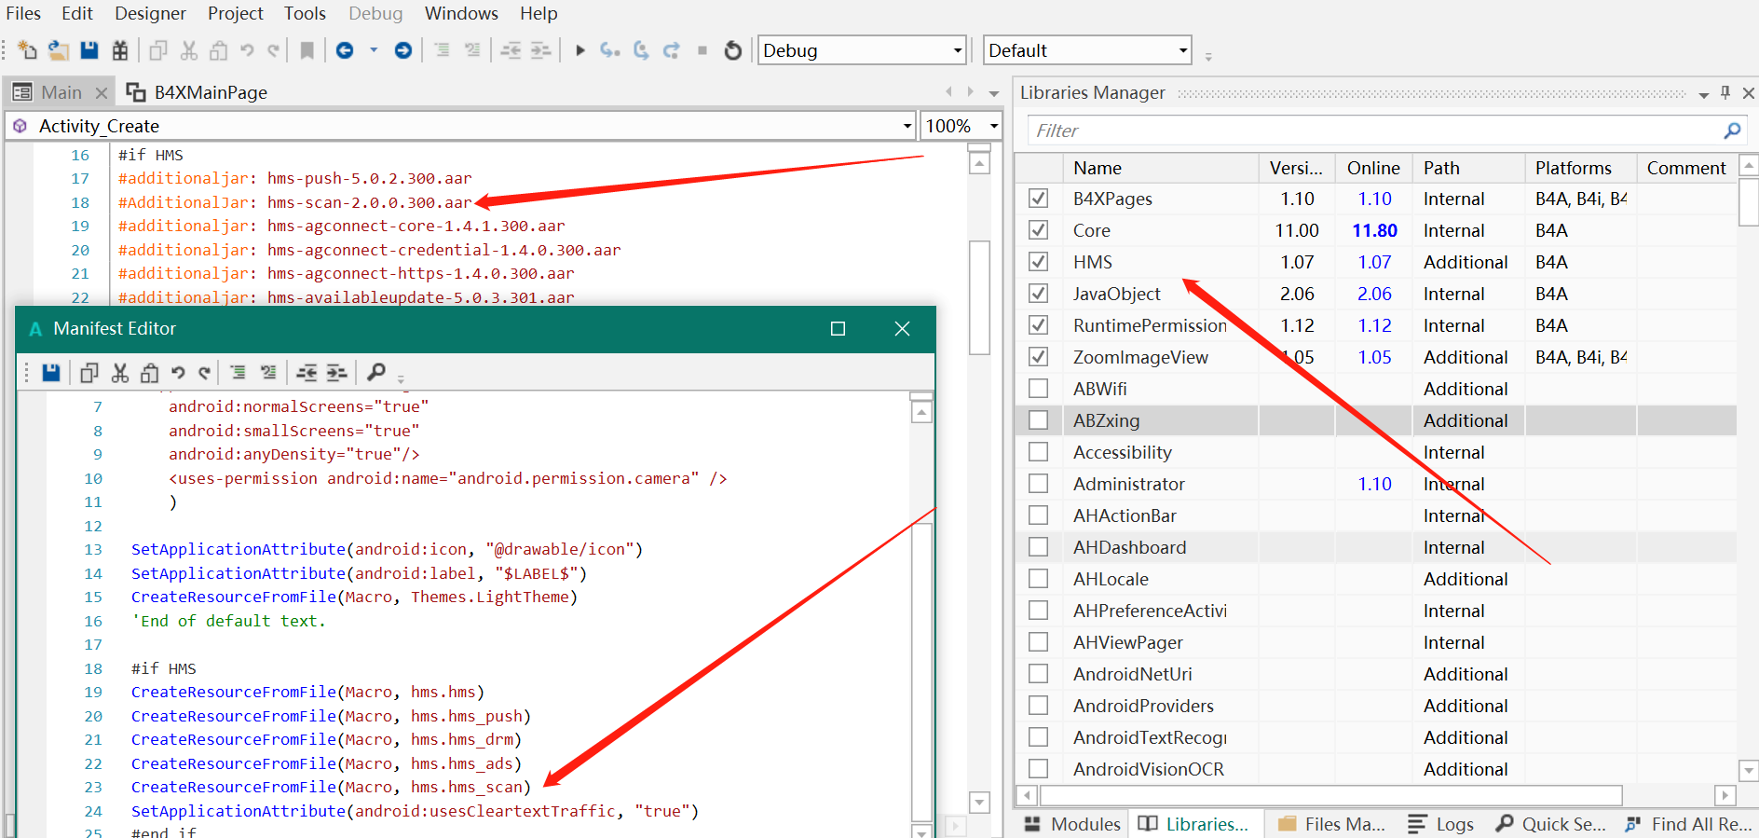Click the Core online version 11.80 link

tap(1374, 230)
